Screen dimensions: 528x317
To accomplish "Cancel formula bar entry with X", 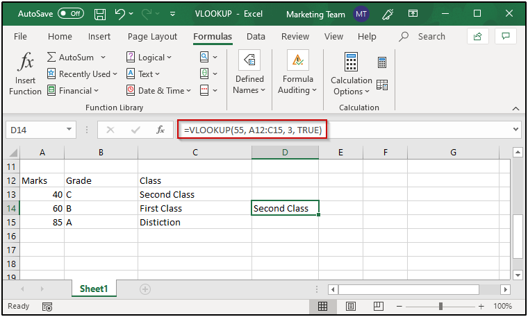I will click(110, 130).
